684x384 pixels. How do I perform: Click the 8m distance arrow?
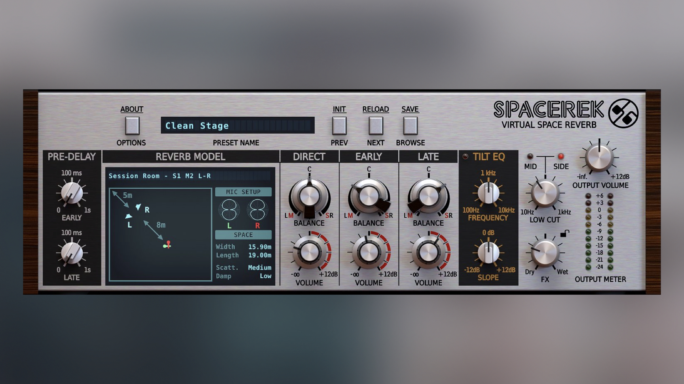pos(153,230)
